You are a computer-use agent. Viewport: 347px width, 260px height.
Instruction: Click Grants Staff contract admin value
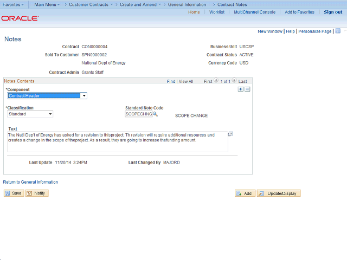point(93,72)
